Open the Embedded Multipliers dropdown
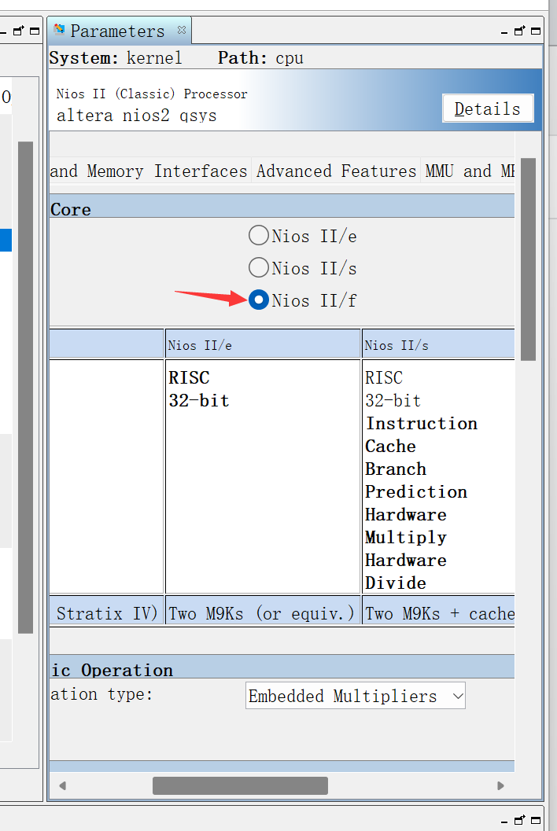557x831 pixels. (356, 695)
